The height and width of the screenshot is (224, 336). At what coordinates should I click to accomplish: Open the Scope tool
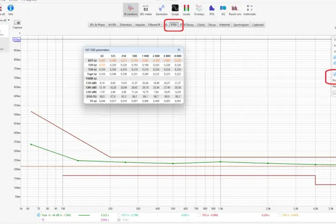[x=175, y=10]
